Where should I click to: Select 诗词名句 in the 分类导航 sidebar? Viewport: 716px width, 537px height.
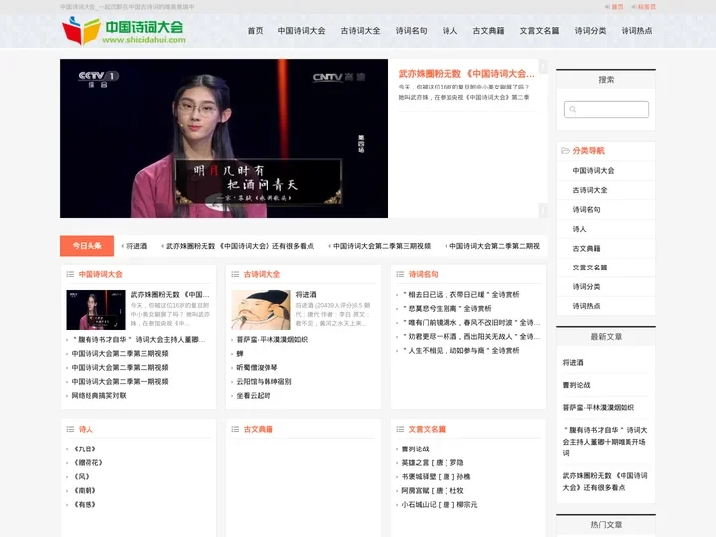click(586, 209)
